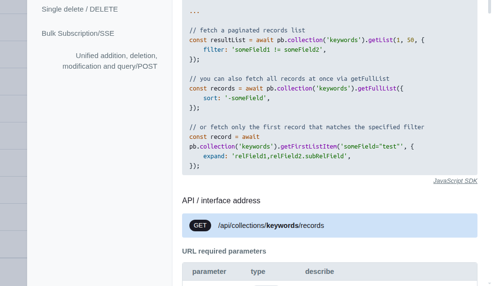This screenshot has height=286, width=492.
Task: Click the filter: 'someField1 != someField2' line
Action: pyautogui.click(x=265, y=49)
